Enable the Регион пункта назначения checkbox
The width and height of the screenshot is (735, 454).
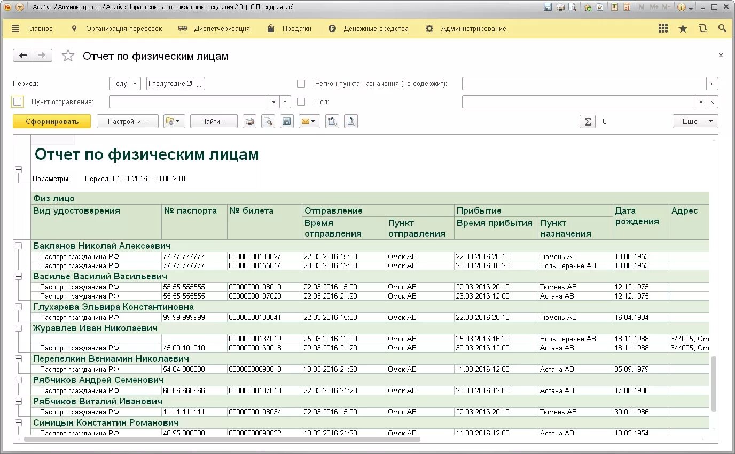coord(301,83)
